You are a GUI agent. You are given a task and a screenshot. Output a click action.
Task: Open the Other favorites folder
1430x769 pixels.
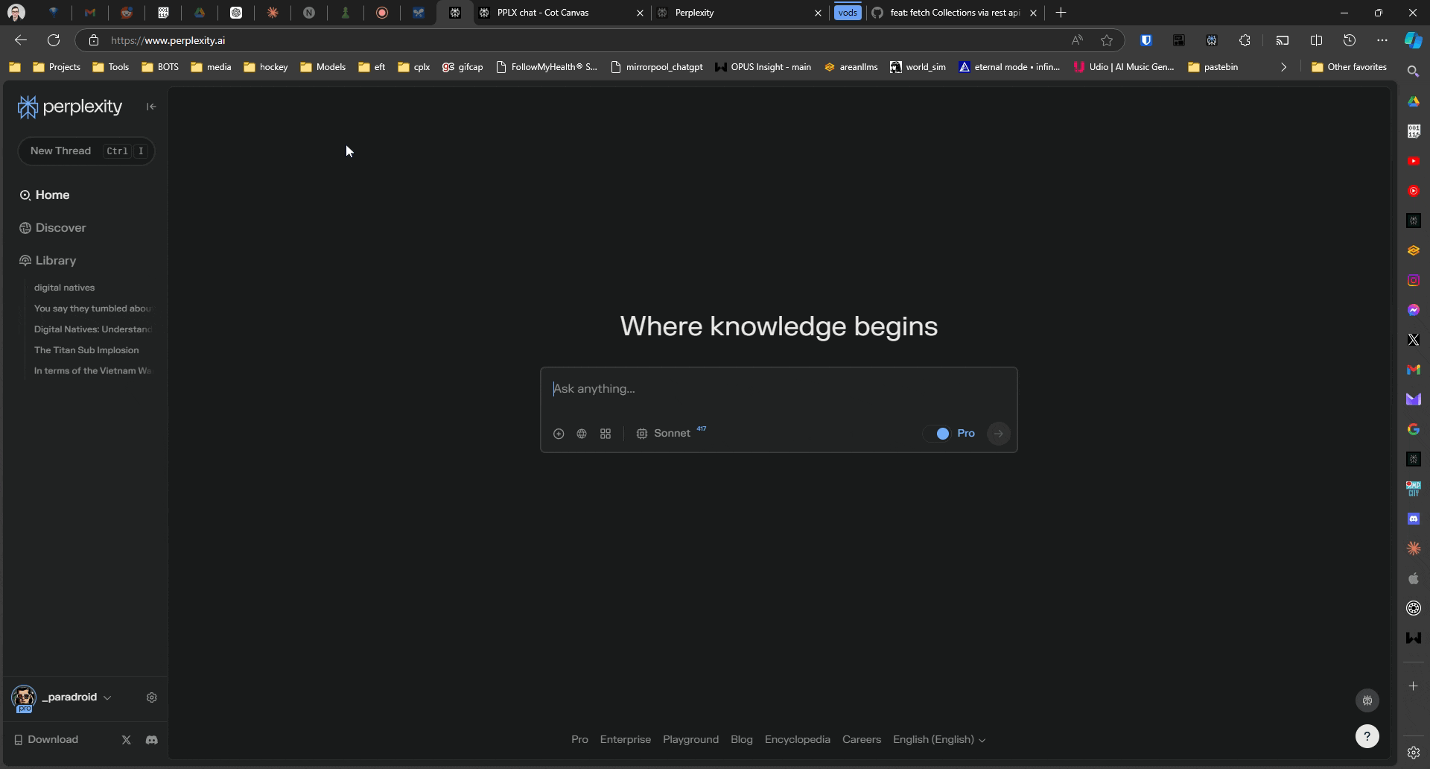1349,67
